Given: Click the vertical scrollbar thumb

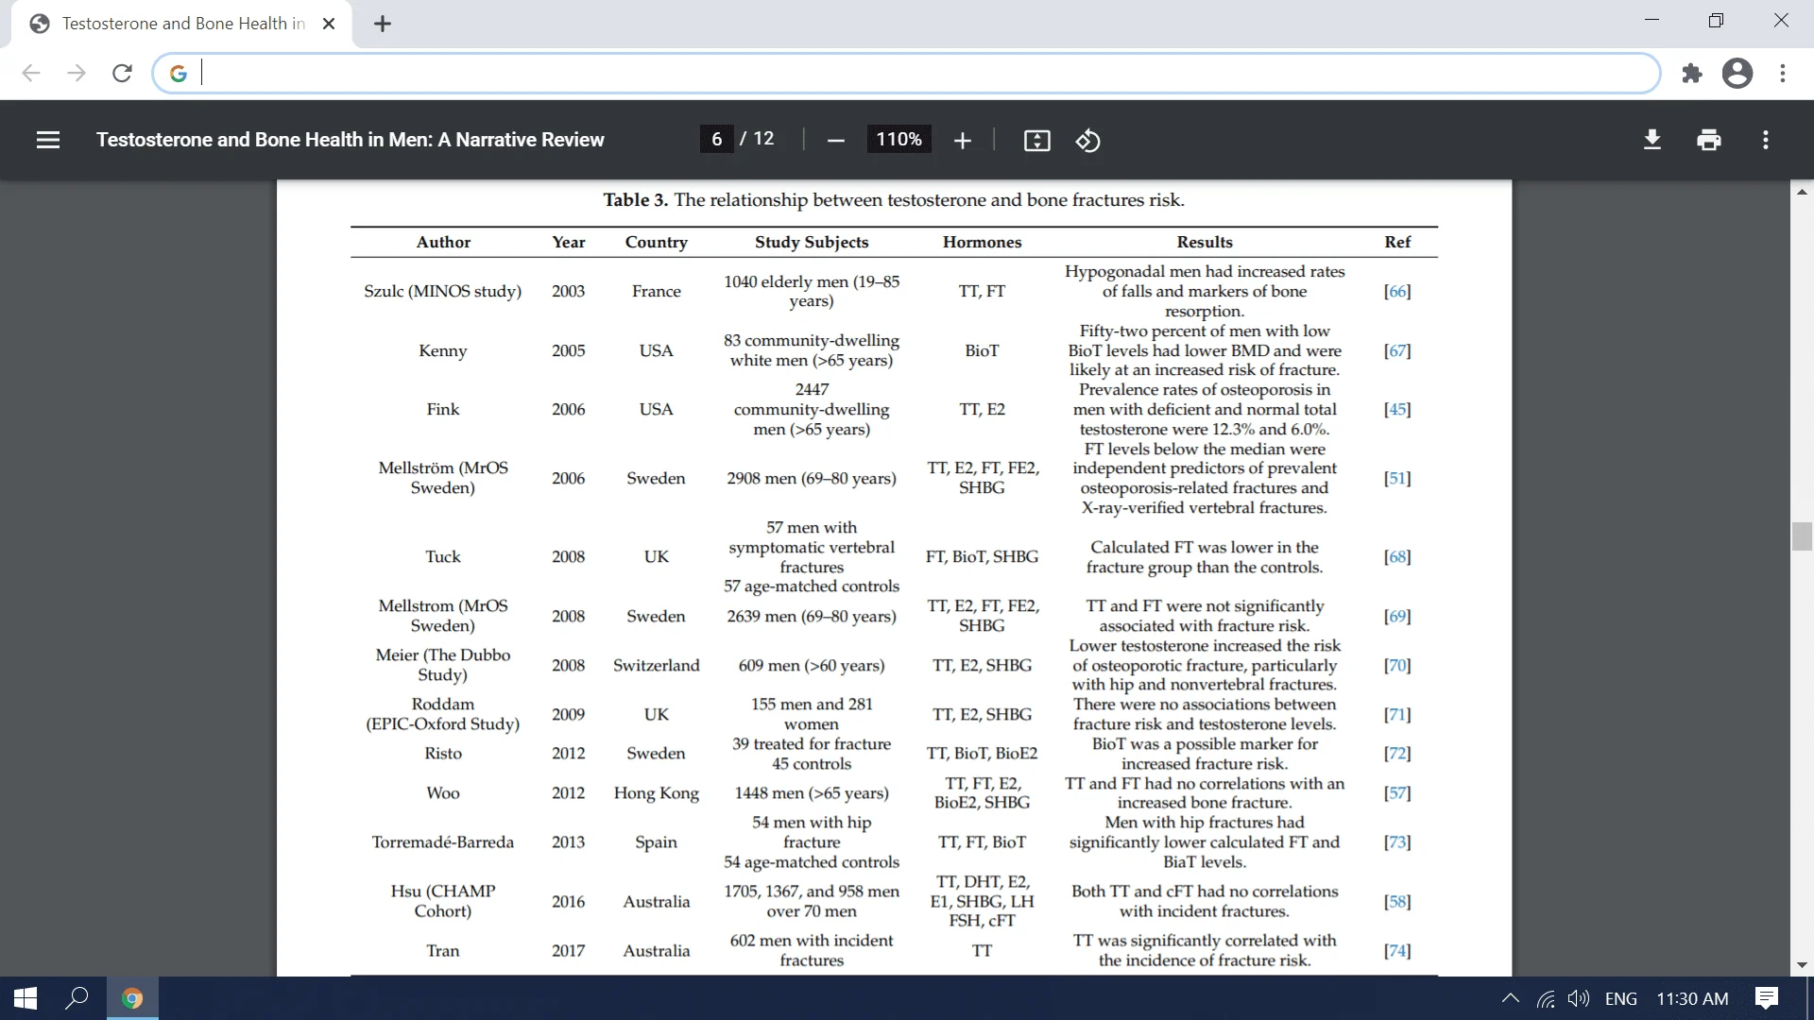Looking at the screenshot, I should coord(1802,535).
